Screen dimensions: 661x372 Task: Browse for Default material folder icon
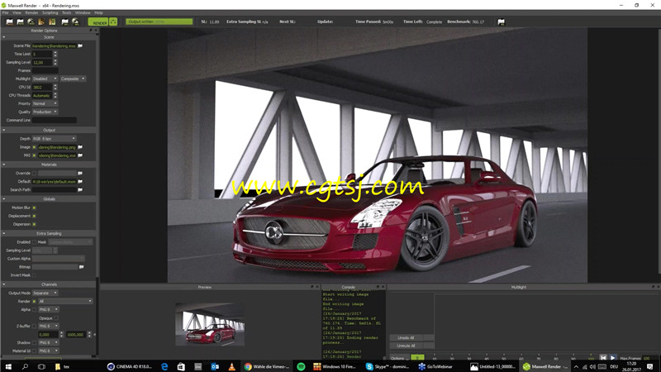(80, 181)
